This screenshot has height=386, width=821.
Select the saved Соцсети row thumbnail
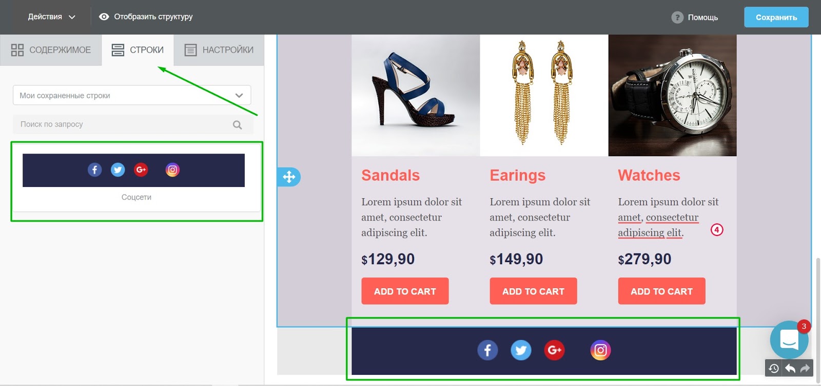pos(136,178)
